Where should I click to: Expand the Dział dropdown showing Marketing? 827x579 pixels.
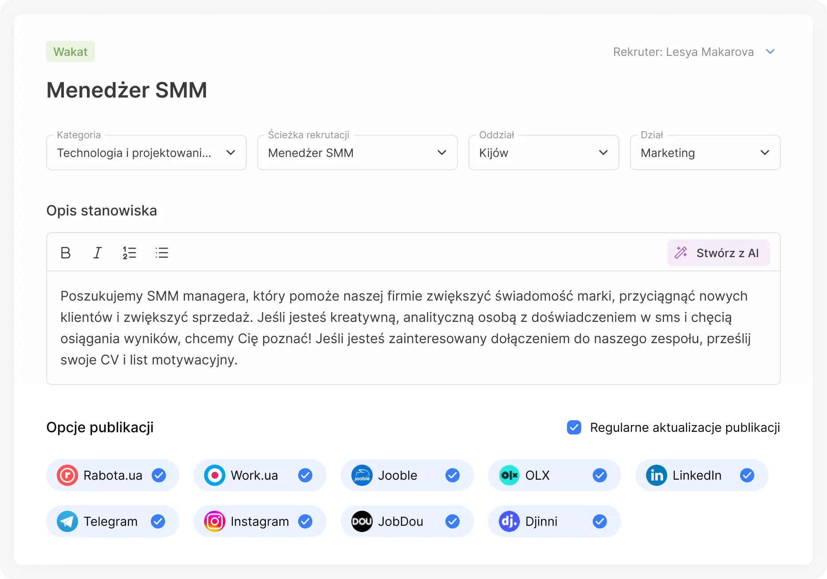coord(705,153)
